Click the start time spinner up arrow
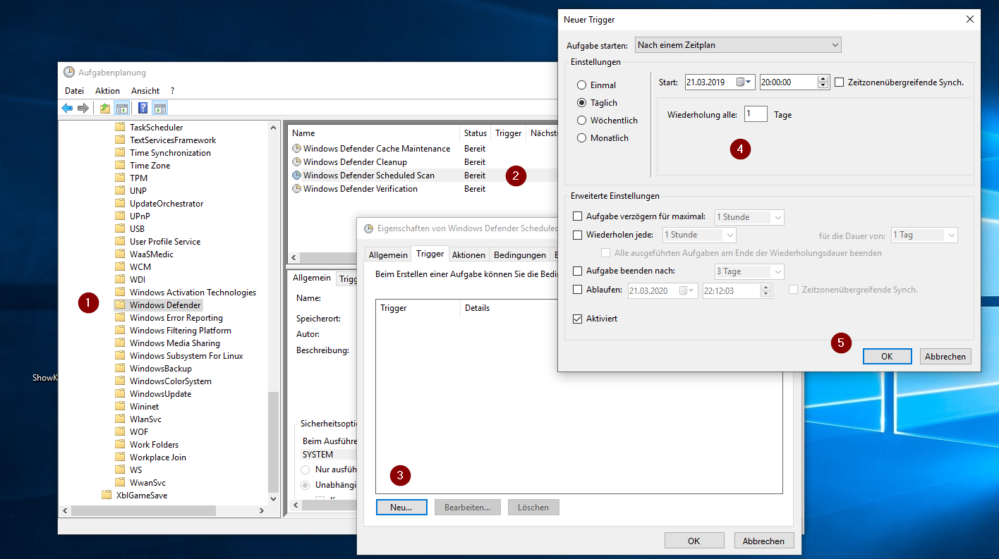Viewport: 999px width, 559px height. pos(823,79)
